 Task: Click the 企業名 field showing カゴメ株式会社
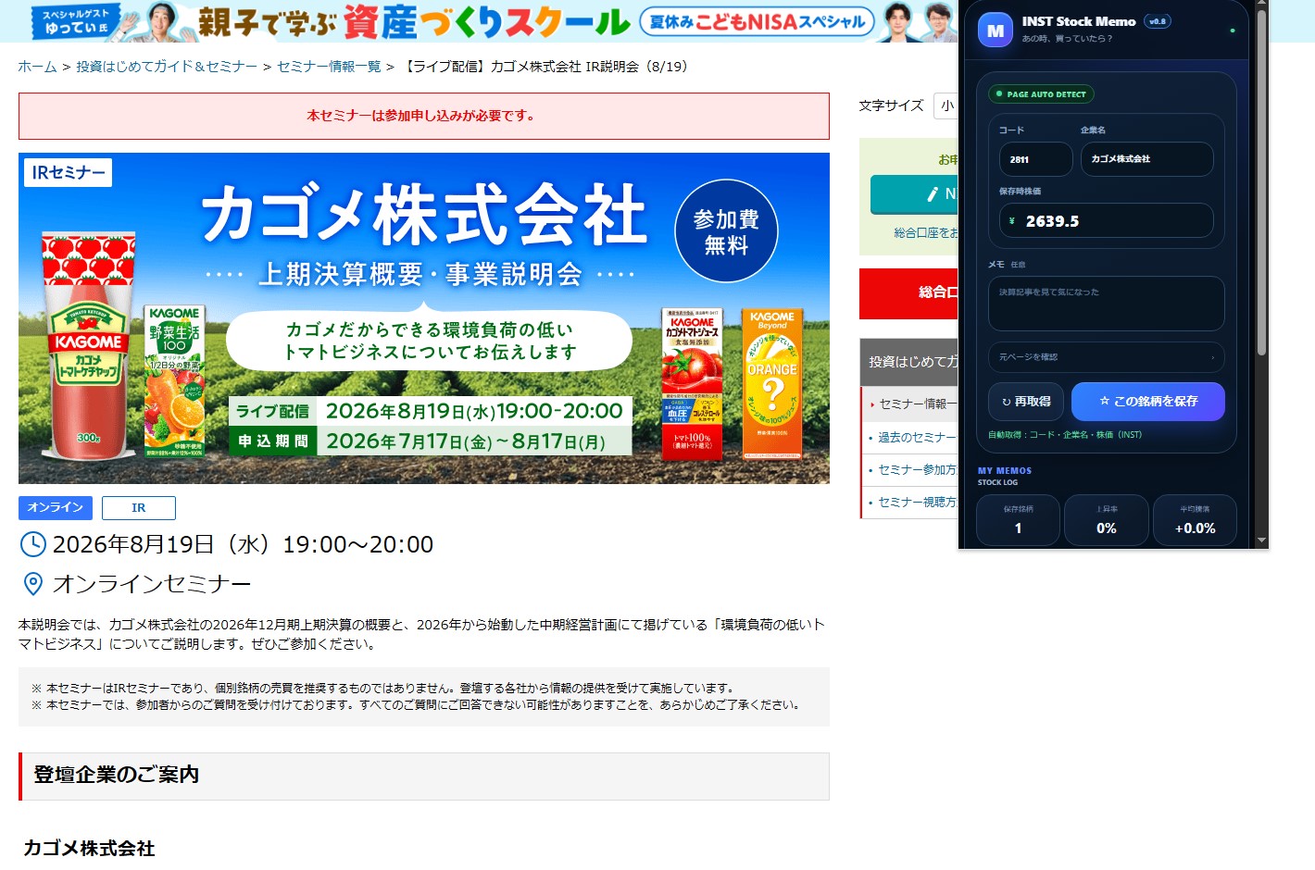1147,159
